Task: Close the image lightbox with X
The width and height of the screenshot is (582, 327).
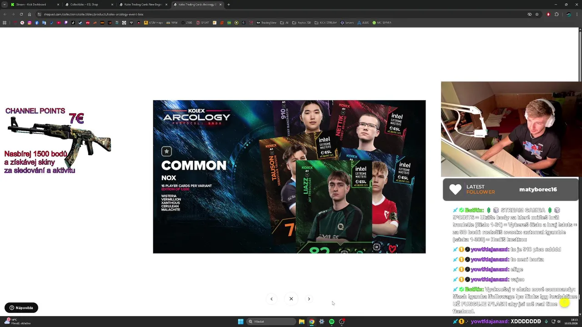Action: click(x=291, y=299)
